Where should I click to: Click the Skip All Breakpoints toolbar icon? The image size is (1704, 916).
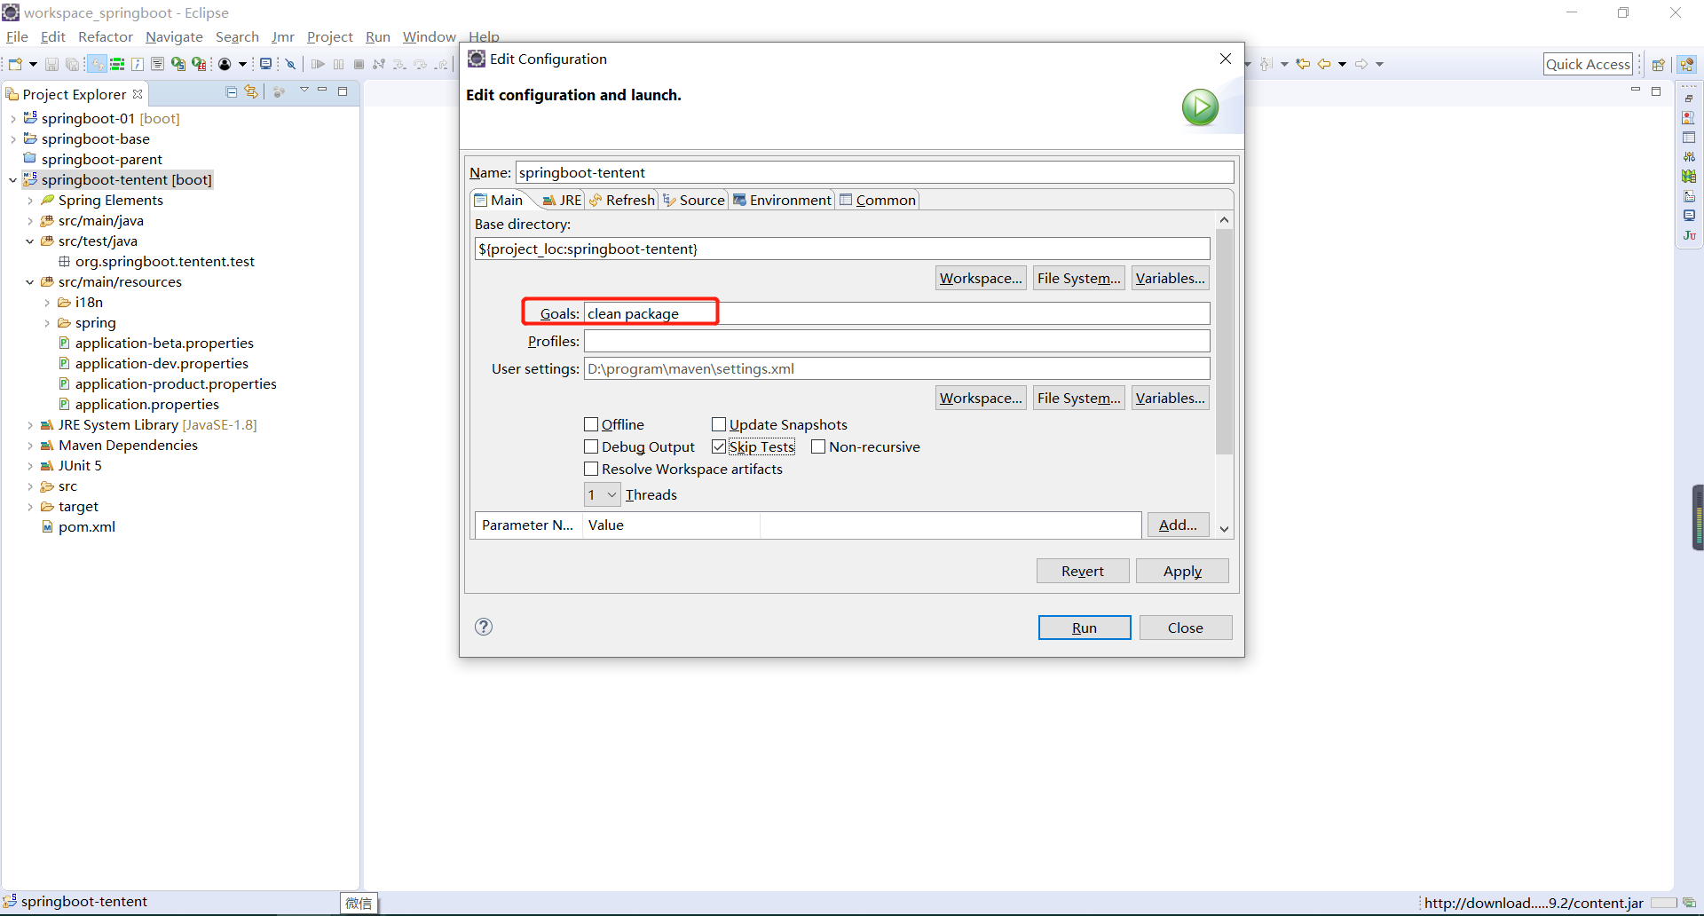coord(290,64)
